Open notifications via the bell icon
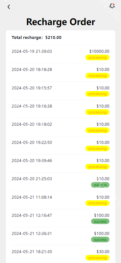Viewport: 121px width, 263px height. [112, 6]
